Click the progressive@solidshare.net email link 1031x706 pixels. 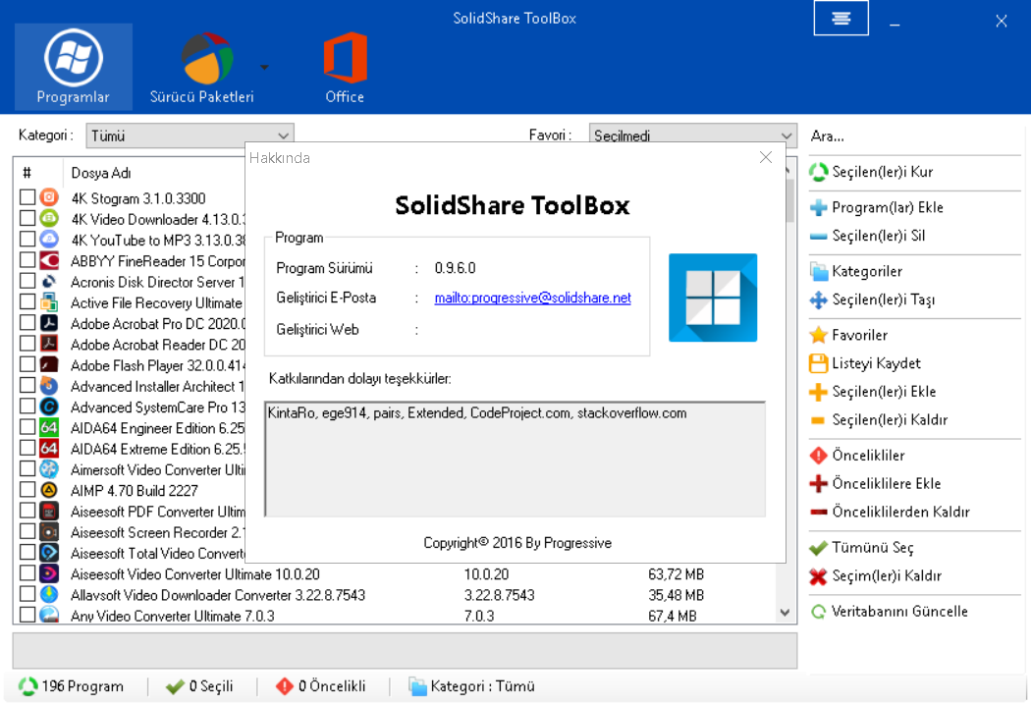point(532,299)
